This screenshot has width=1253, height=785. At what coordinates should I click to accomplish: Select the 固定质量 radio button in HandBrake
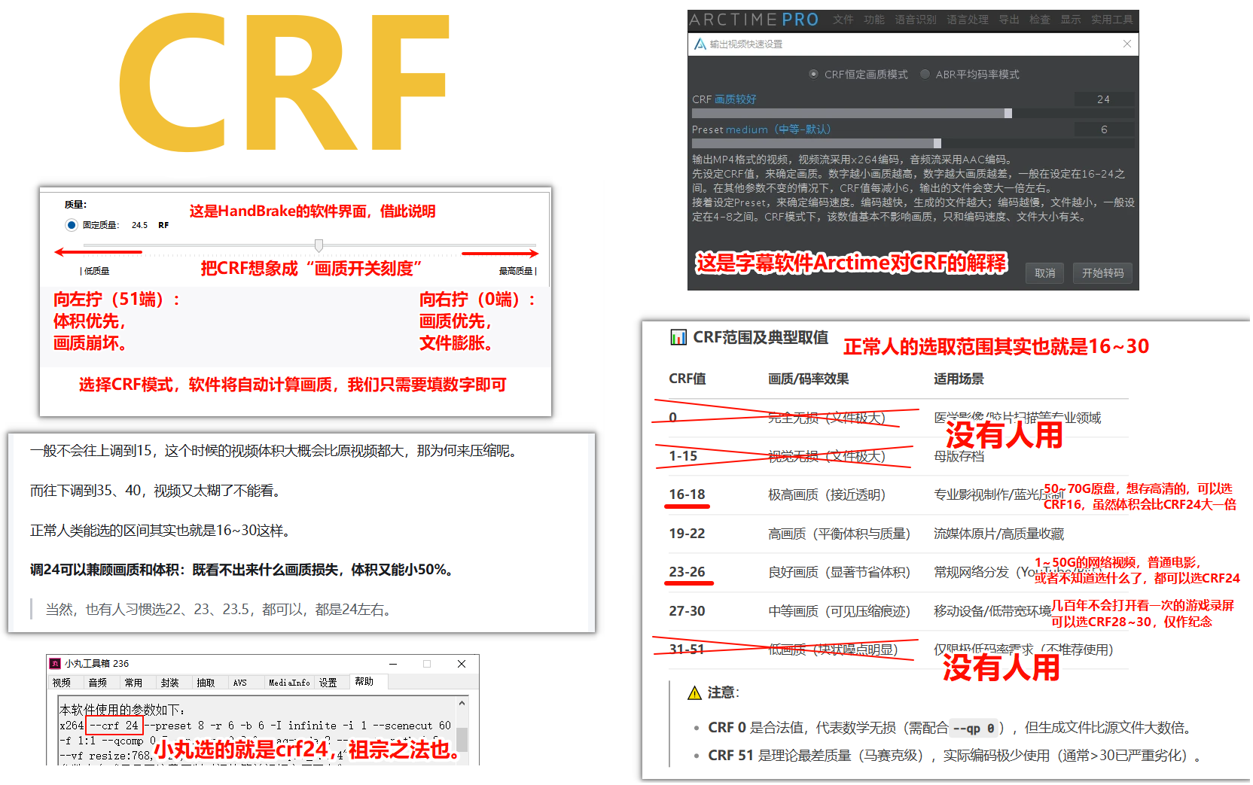point(71,224)
